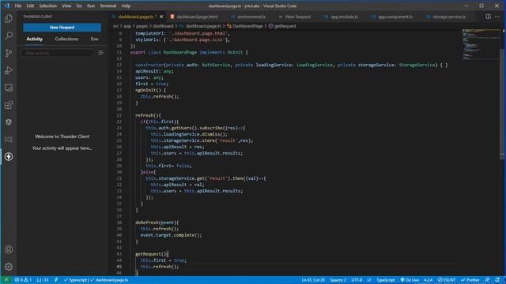The height and width of the screenshot is (284, 506).
Task: Click the code minimap preview
Action: click(481, 44)
